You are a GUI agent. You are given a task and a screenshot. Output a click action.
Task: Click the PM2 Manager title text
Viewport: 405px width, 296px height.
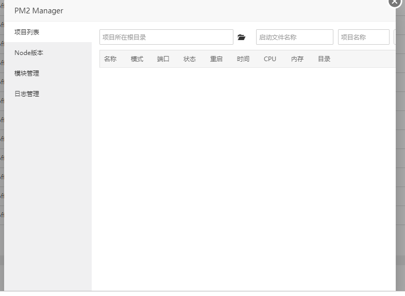click(x=39, y=11)
